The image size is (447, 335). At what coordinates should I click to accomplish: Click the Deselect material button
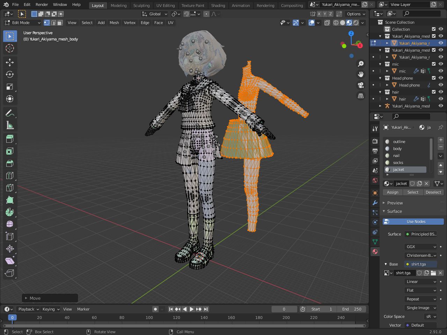coord(433,192)
